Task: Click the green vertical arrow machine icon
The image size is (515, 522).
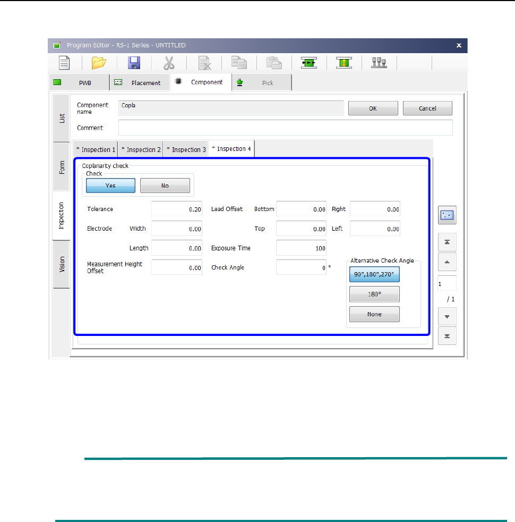Action: [x=344, y=63]
